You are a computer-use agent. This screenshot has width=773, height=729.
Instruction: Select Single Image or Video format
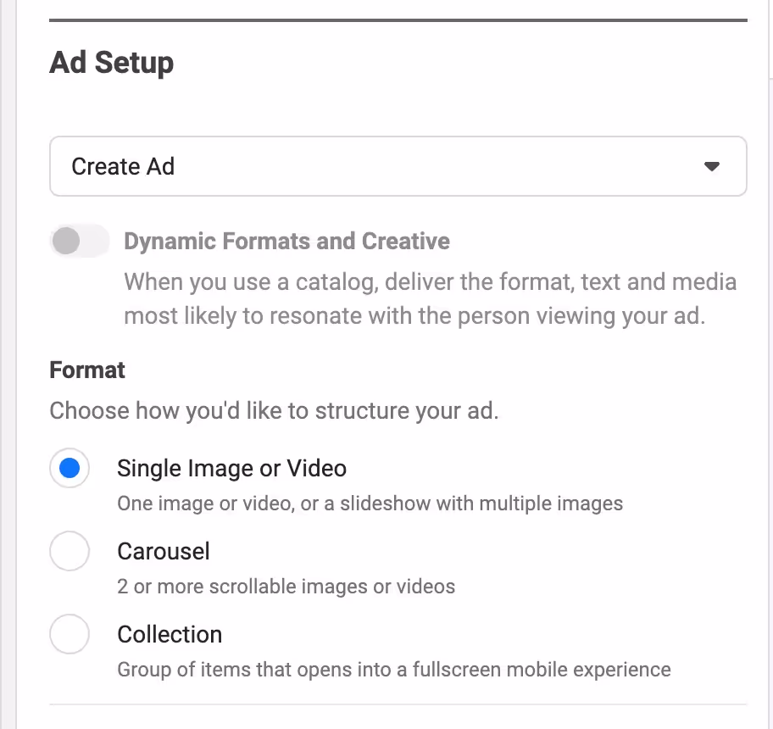point(70,468)
